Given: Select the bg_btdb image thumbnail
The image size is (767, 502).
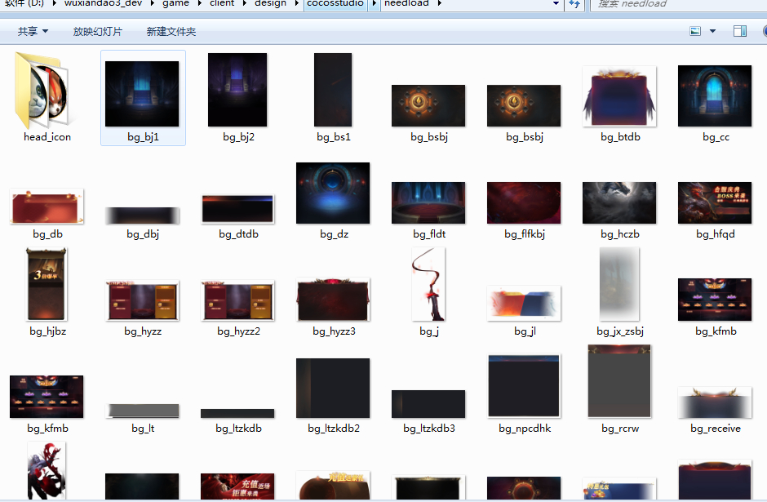Looking at the screenshot, I should [x=619, y=96].
